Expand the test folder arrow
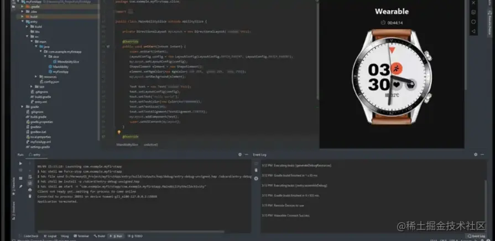495x241 pixels. [32, 87]
